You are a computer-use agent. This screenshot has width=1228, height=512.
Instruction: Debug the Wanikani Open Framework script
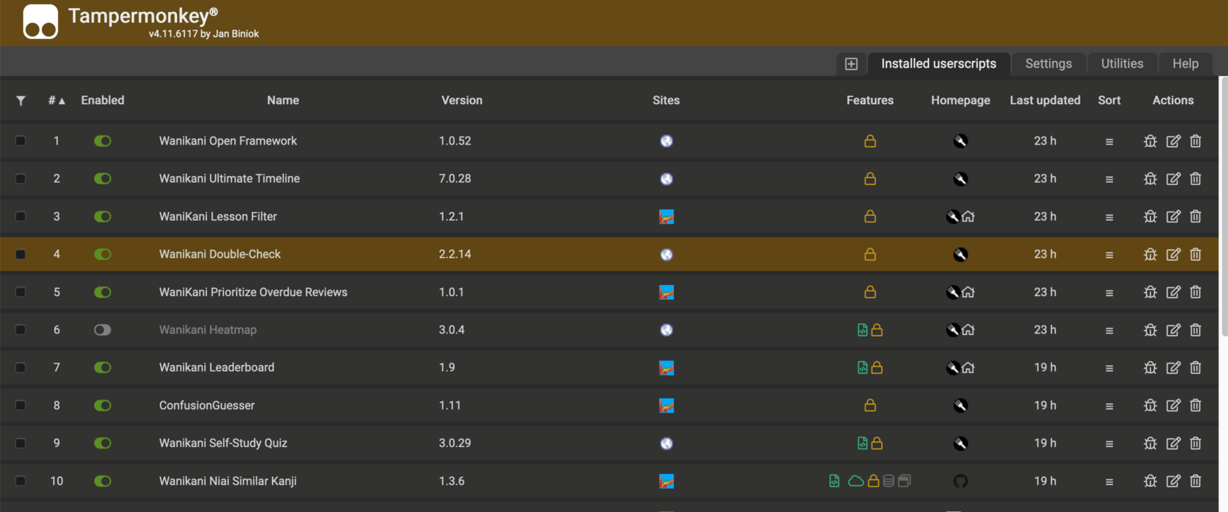1150,141
